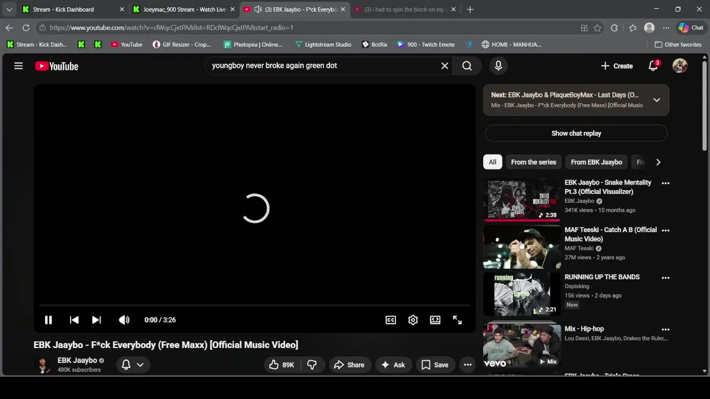This screenshot has height=399, width=710.
Task: Bookmark this page with the star
Action: [597, 28]
